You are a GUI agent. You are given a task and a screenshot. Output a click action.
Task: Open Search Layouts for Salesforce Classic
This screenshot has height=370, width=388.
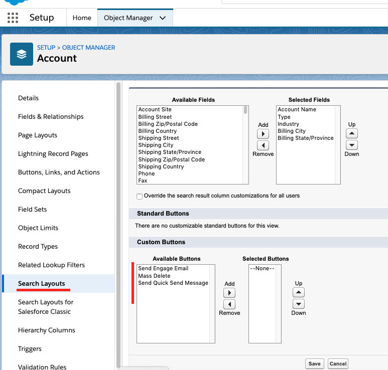[46, 307]
